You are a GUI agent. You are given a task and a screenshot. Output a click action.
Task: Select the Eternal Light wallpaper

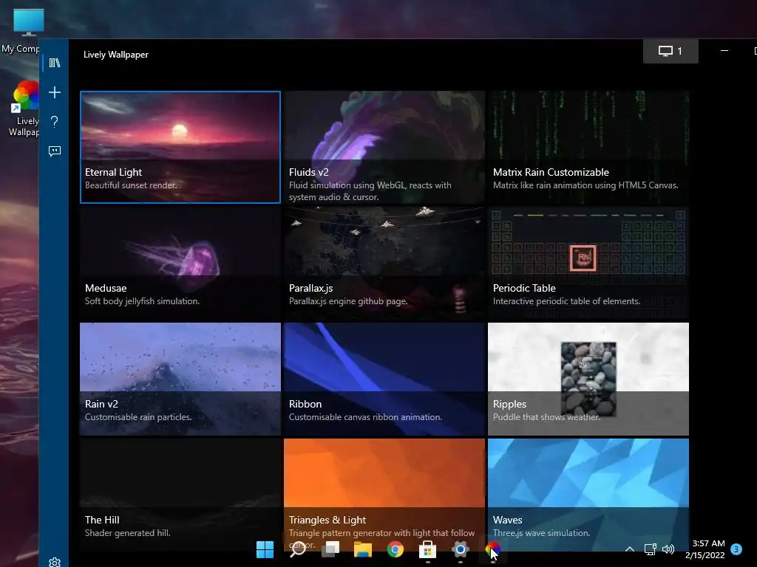tap(180, 147)
